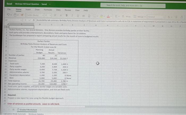Screen dimensions: 186x115
Task: Click the Undo icon
Action: coord(8,15)
